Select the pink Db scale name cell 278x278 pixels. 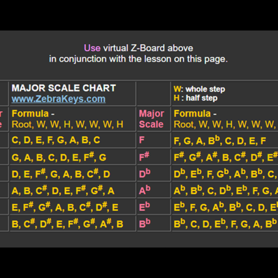145,174
